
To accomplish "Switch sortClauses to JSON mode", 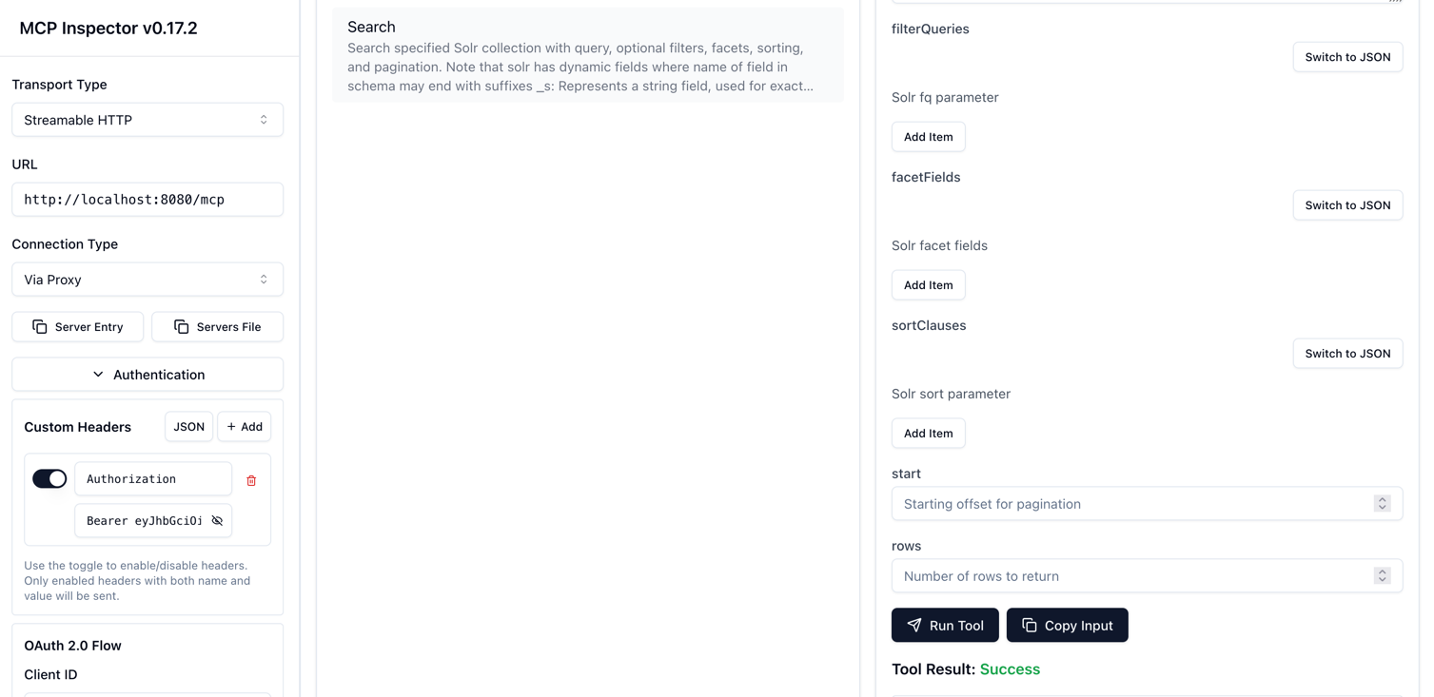I will (x=1346, y=353).
